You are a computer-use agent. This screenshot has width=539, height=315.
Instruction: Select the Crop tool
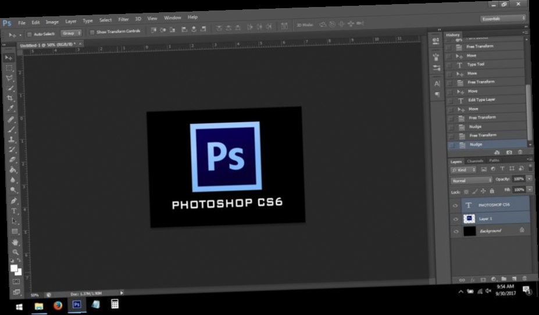[x=10, y=98]
